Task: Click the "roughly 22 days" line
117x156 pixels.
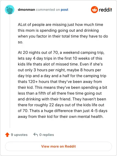Action: (61, 105)
